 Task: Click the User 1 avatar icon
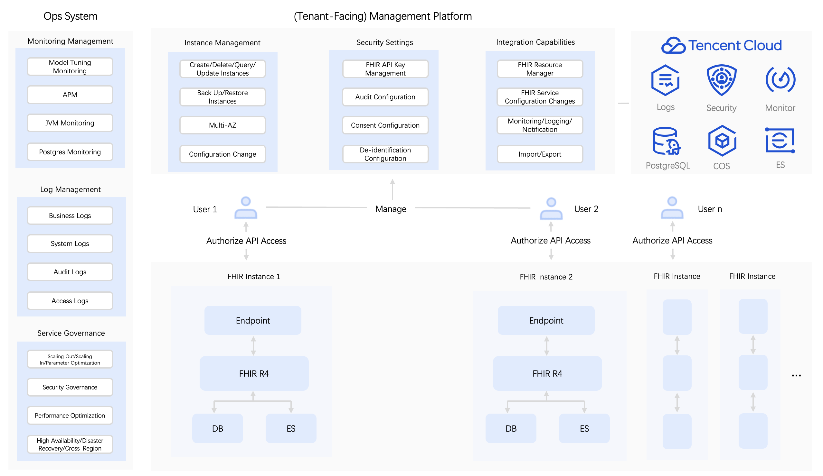tap(246, 207)
